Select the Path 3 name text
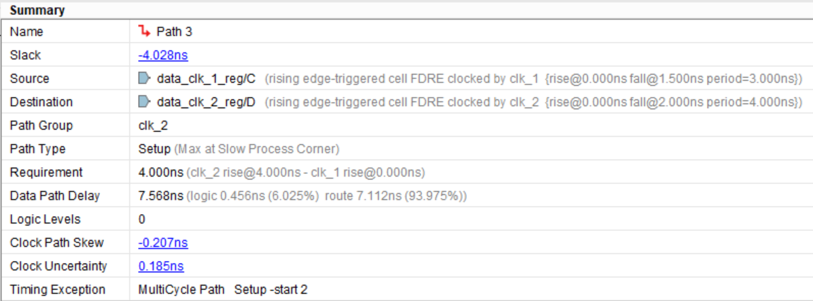The image size is (813, 301). click(x=175, y=31)
